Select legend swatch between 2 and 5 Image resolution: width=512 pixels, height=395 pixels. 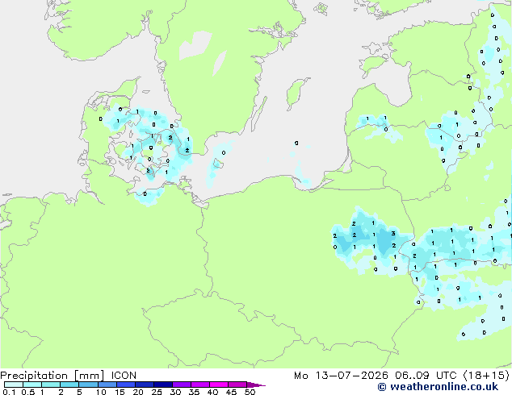click(x=69, y=385)
